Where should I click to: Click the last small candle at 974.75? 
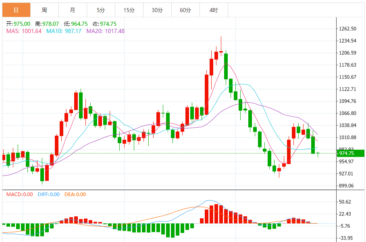coord(318,153)
